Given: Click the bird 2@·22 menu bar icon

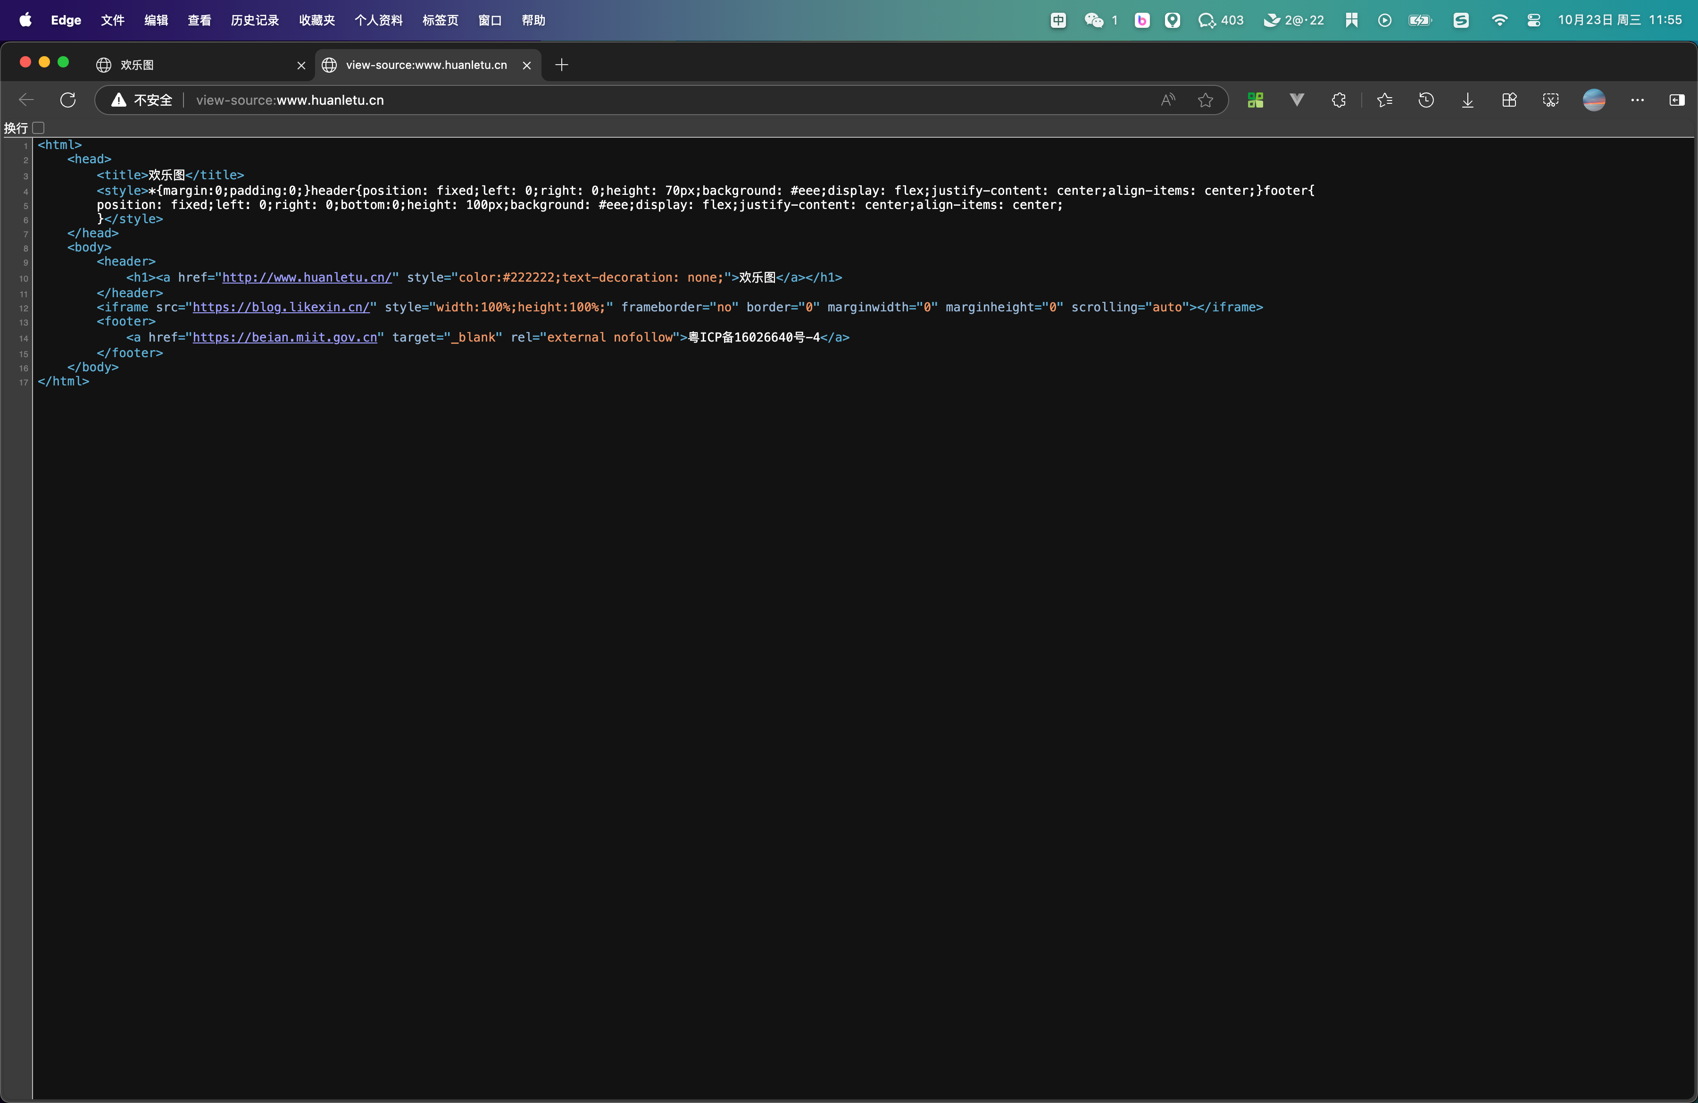Looking at the screenshot, I should tap(1293, 20).
